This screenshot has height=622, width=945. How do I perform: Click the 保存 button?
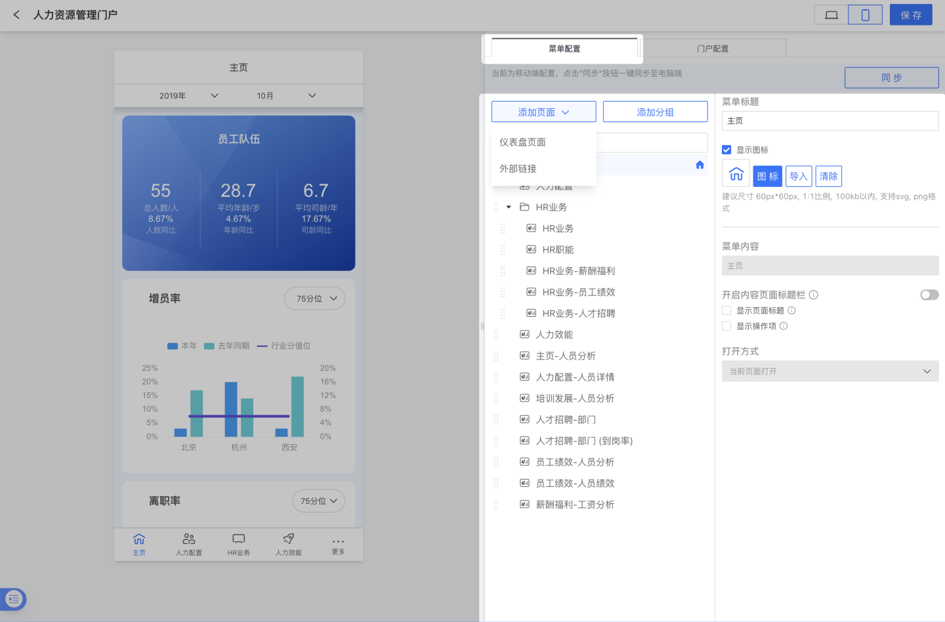[910, 14]
